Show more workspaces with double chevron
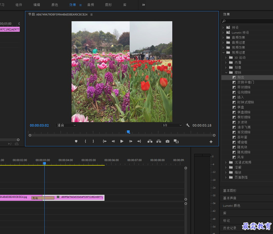The height and width of the screenshot is (234, 273). [143, 5]
